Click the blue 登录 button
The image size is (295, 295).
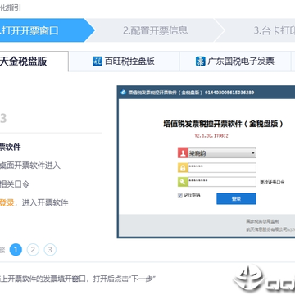click(236, 199)
